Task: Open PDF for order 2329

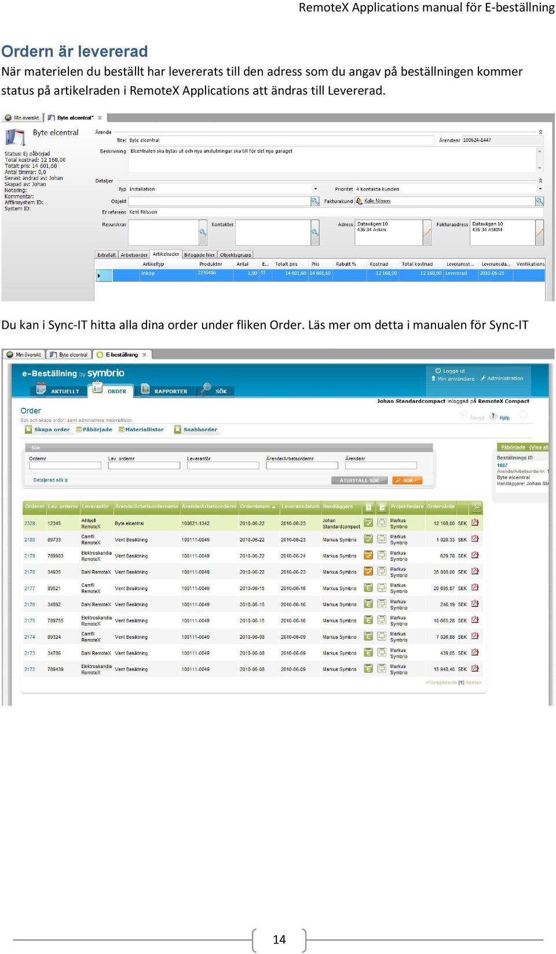Action: point(475,523)
